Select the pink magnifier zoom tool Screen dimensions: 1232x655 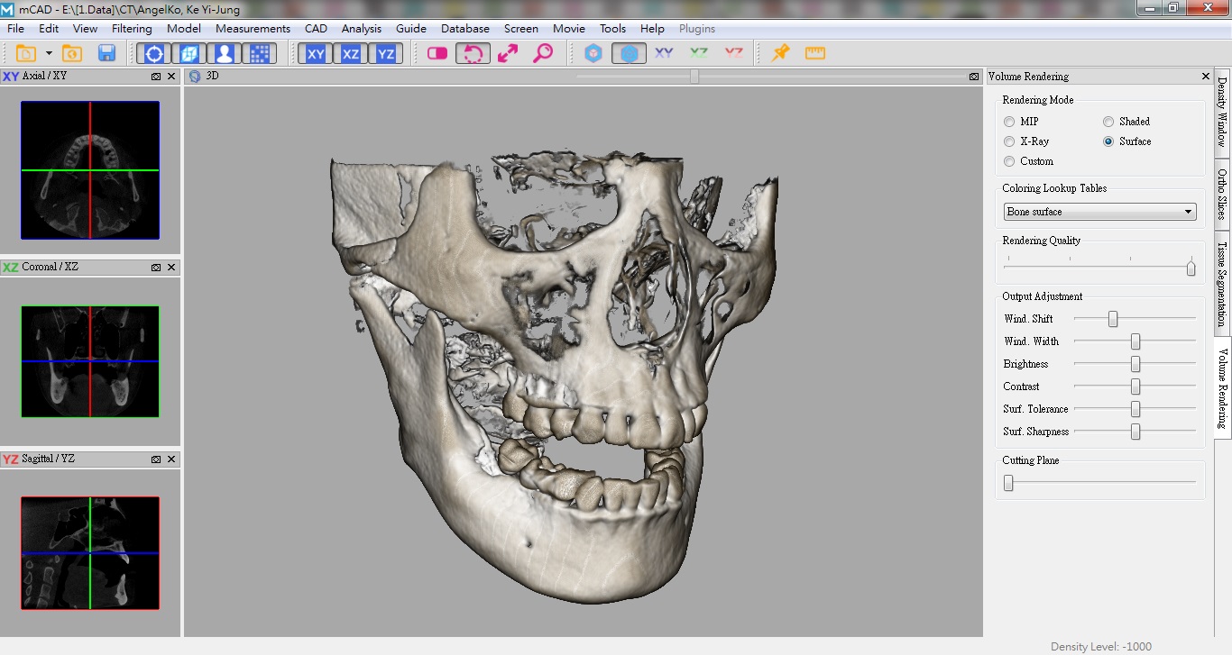click(x=543, y=53)
